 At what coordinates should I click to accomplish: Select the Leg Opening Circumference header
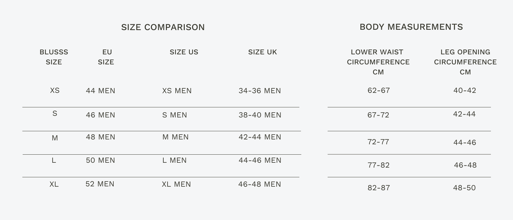465,62
